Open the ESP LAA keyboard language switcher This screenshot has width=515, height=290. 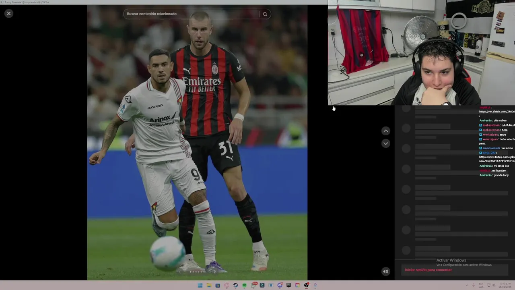[481, 285]
